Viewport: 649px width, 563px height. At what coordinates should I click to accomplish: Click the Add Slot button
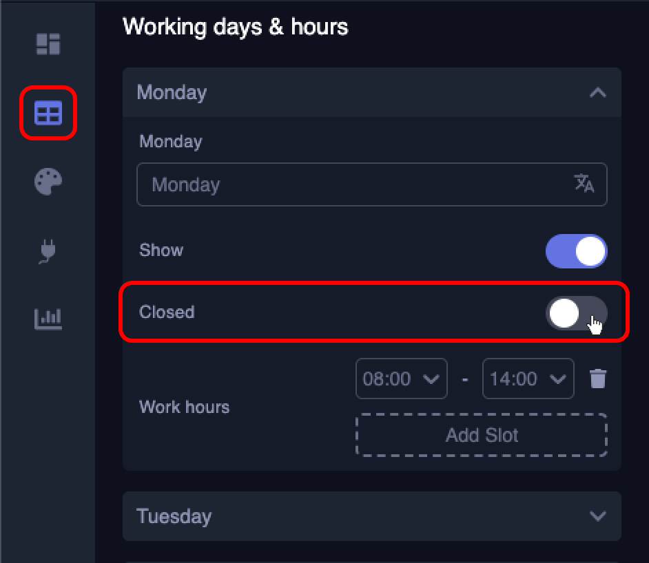pos(481,435)
